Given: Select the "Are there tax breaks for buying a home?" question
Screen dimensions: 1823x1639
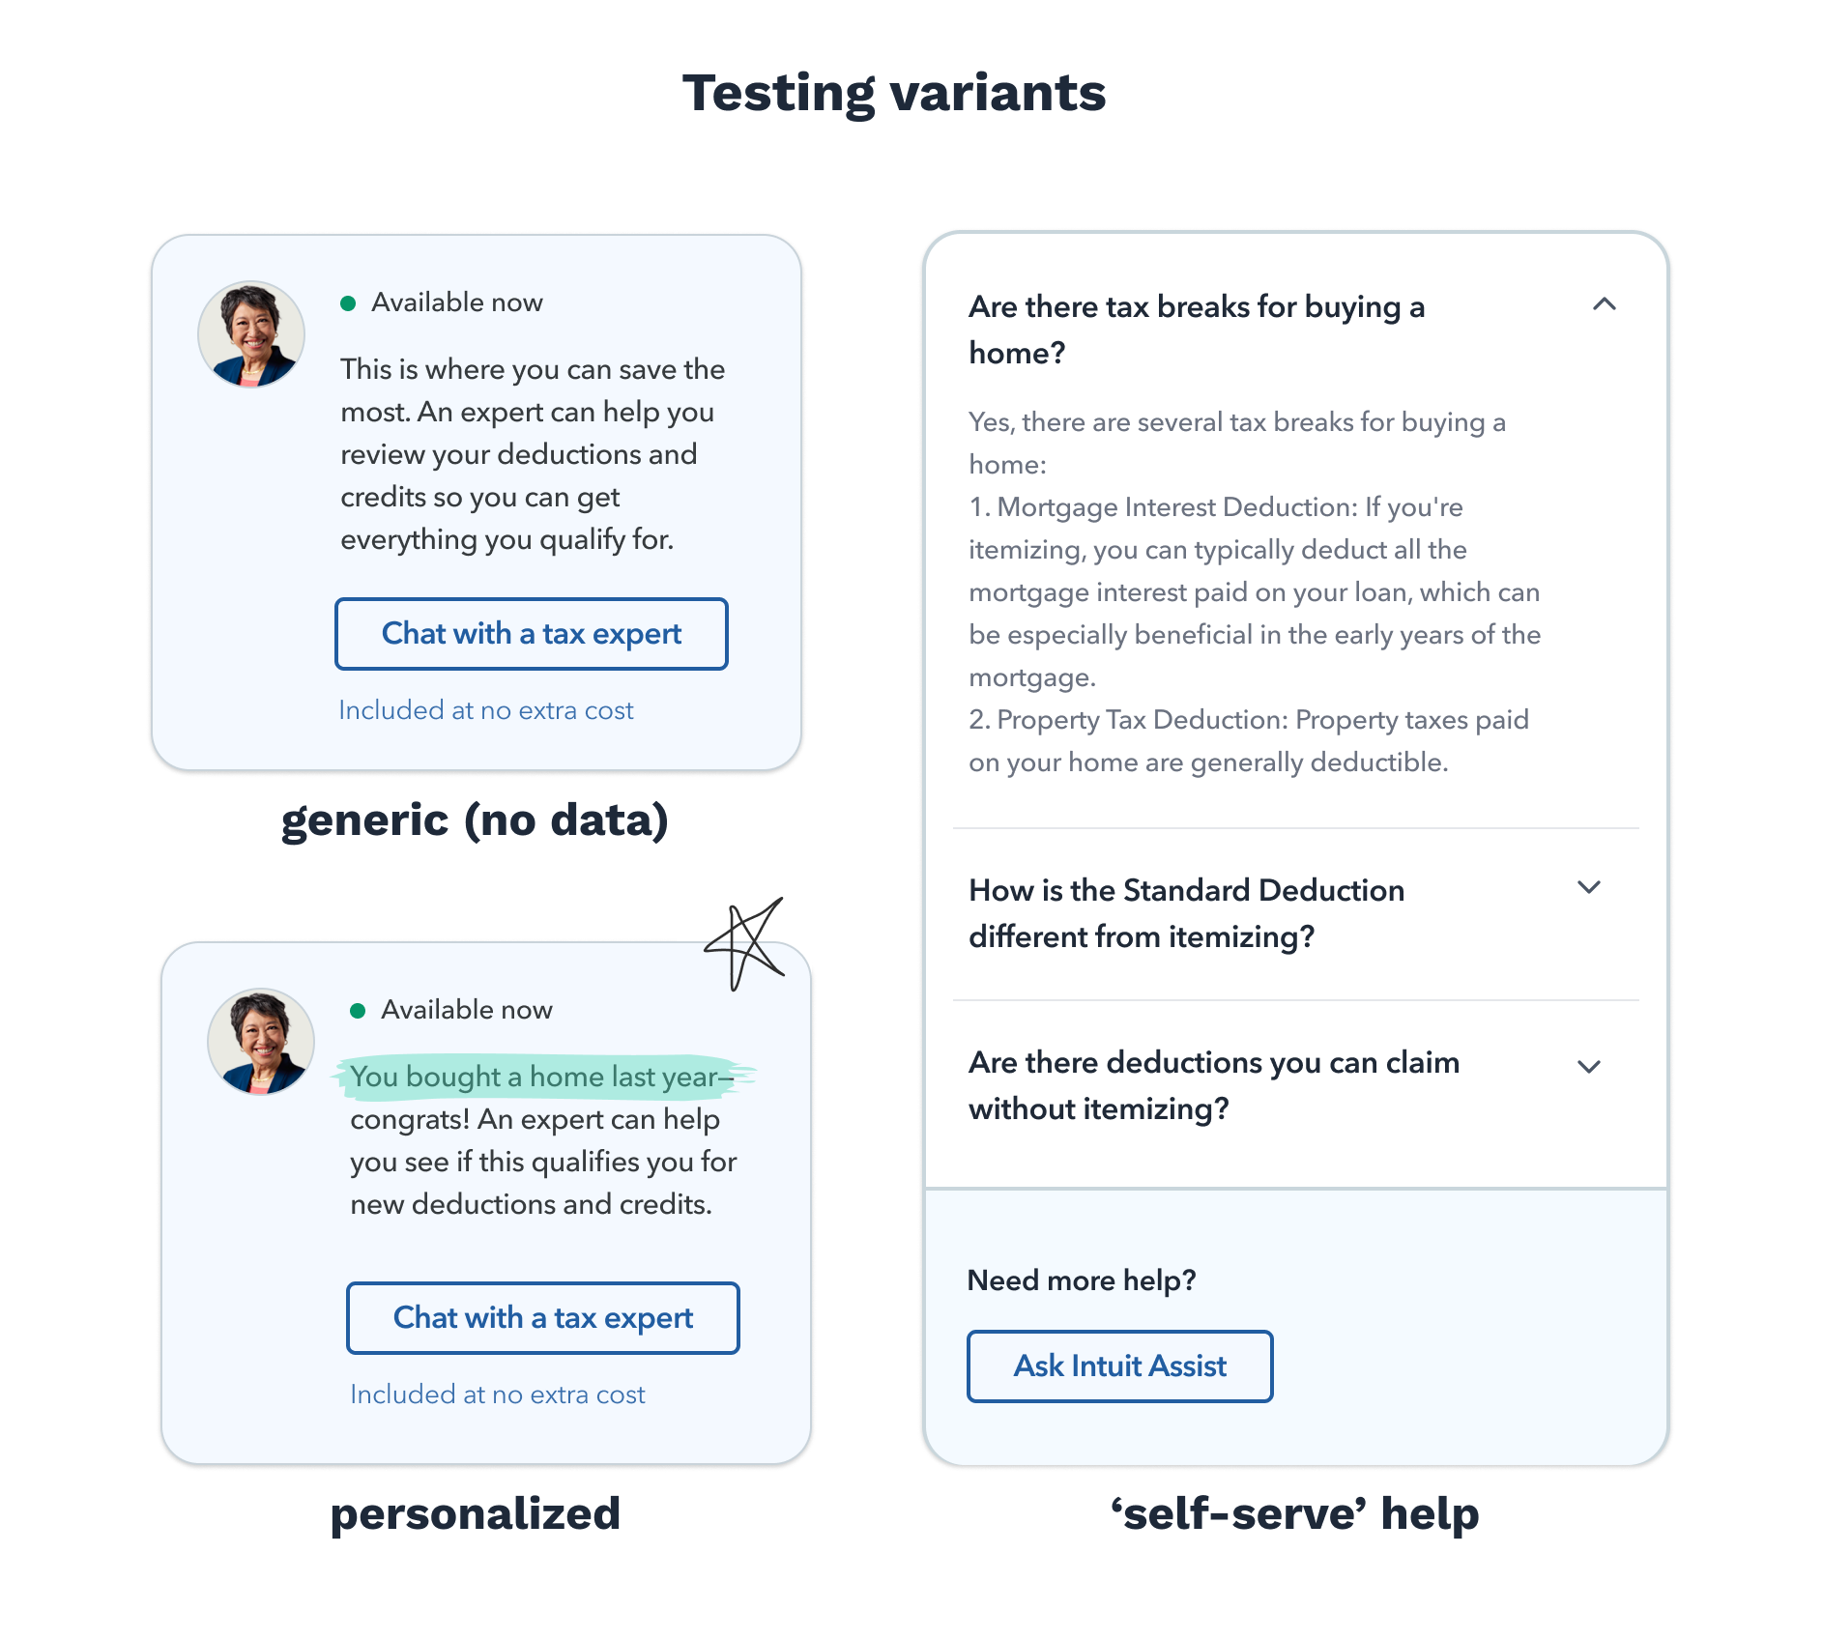Looking at the screenshot, I should pyautogui.click(x=1196, y=330).
